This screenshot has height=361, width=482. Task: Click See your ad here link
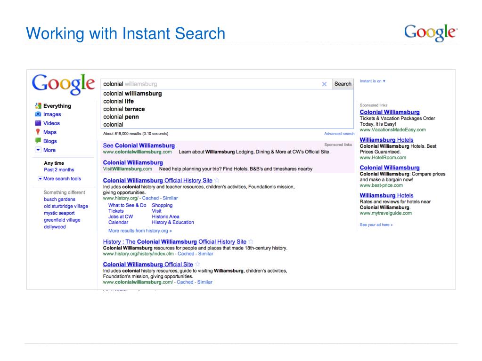point(376,225)
